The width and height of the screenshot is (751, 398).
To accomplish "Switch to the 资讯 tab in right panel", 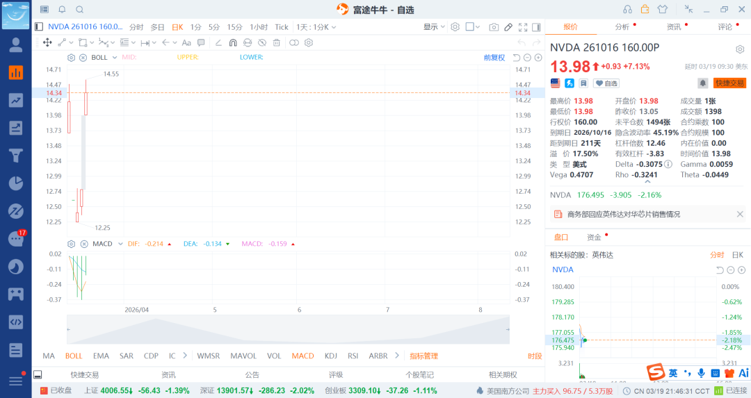I will tap(673, 27).
